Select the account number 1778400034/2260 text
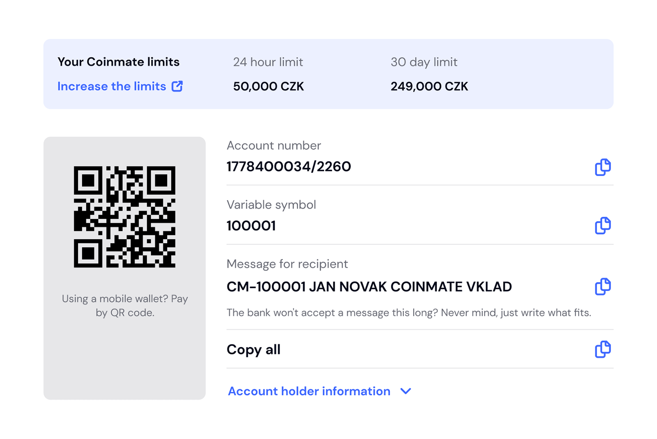 click(x=289, y=167)
